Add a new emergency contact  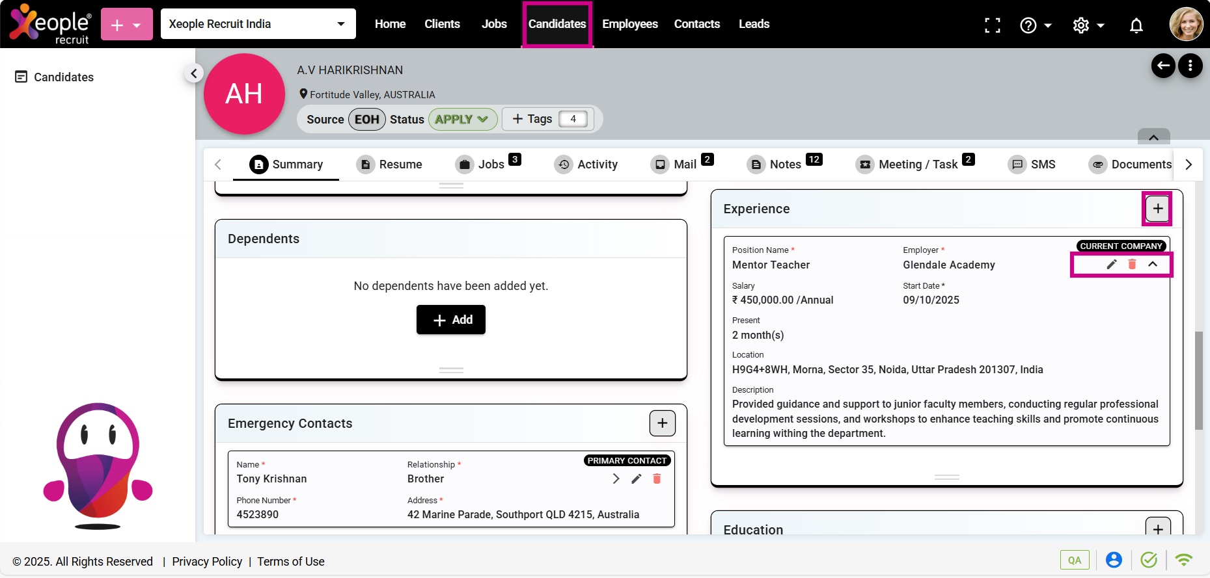click(x=662, y=423)
